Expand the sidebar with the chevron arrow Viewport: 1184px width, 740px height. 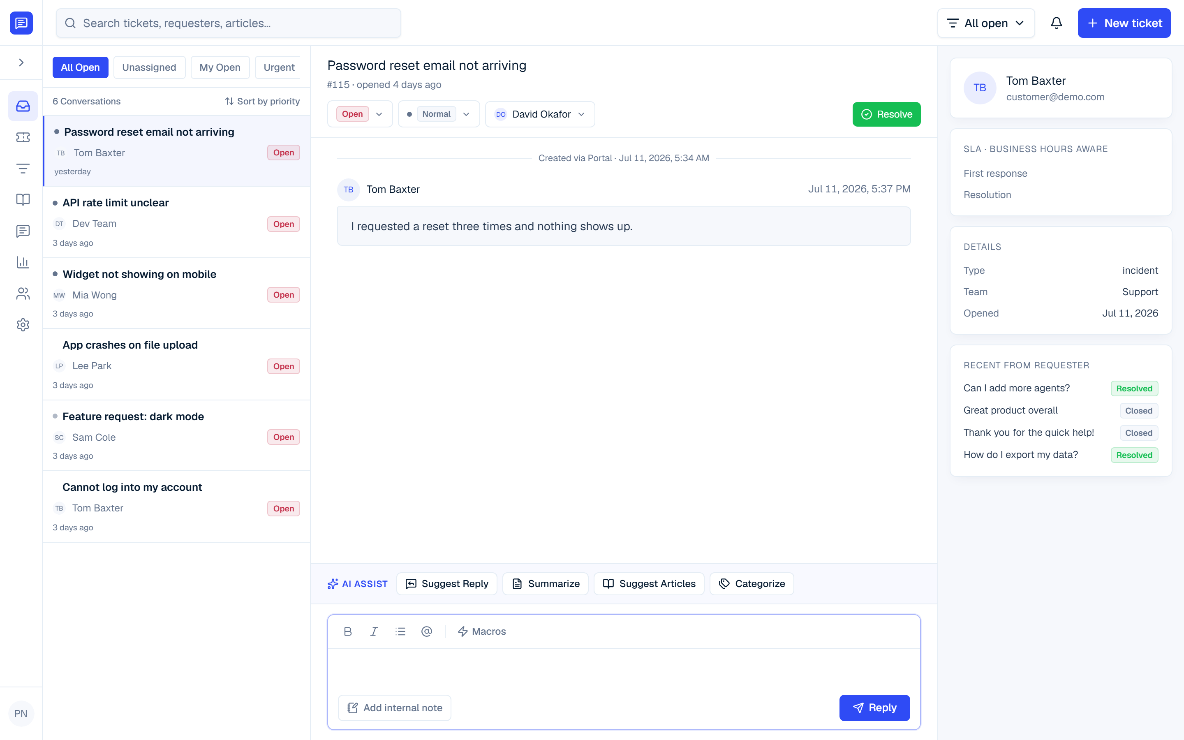(x=21, y=62)
